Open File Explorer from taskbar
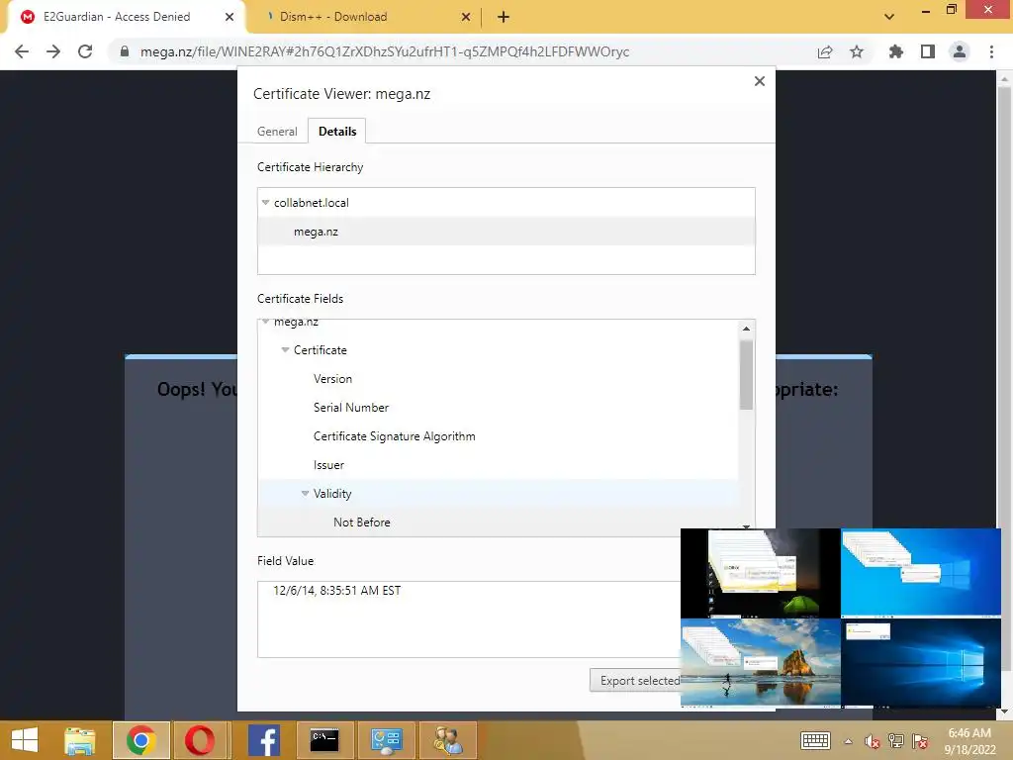Viewport: 1013px width, 760px height. pyautogui.click(x=80, y=740)
